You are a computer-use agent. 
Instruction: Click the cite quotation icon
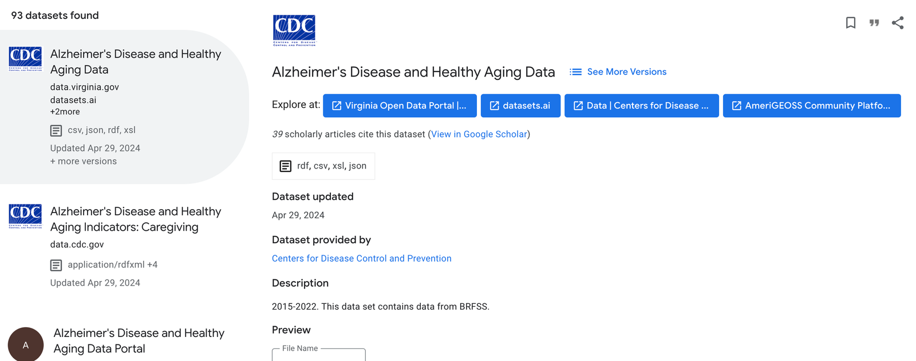click(x=874, y=23)
